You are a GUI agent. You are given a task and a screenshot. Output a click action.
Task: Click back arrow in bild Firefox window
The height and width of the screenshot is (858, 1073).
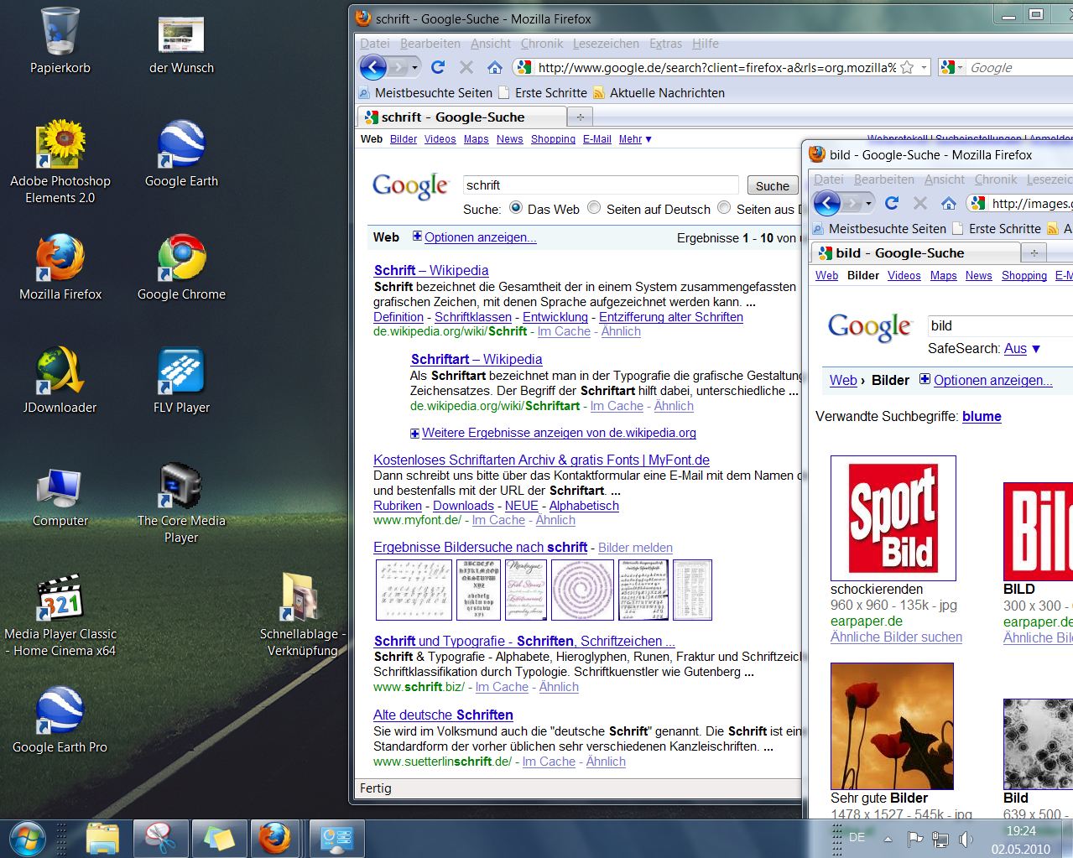(826, 203)
